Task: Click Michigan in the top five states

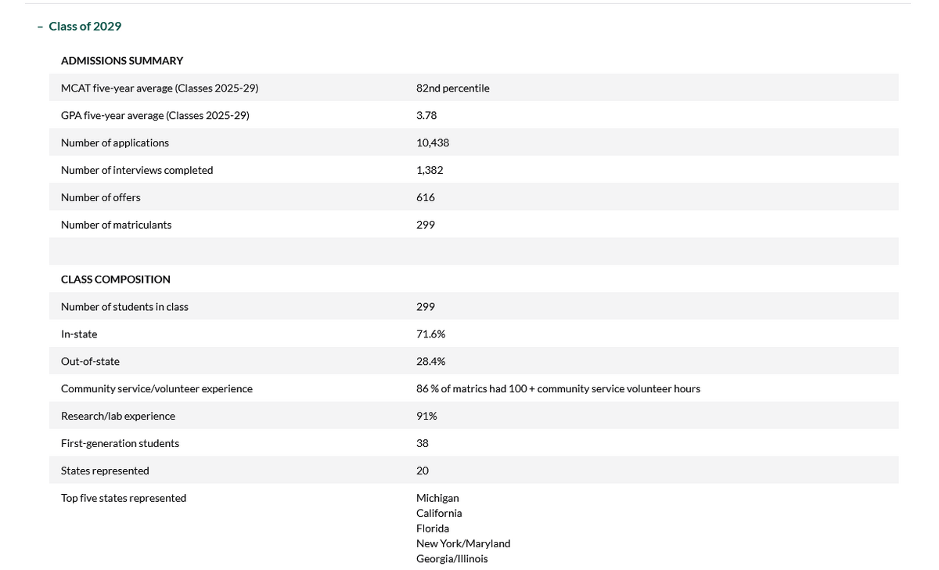Action: click(437, 499)
